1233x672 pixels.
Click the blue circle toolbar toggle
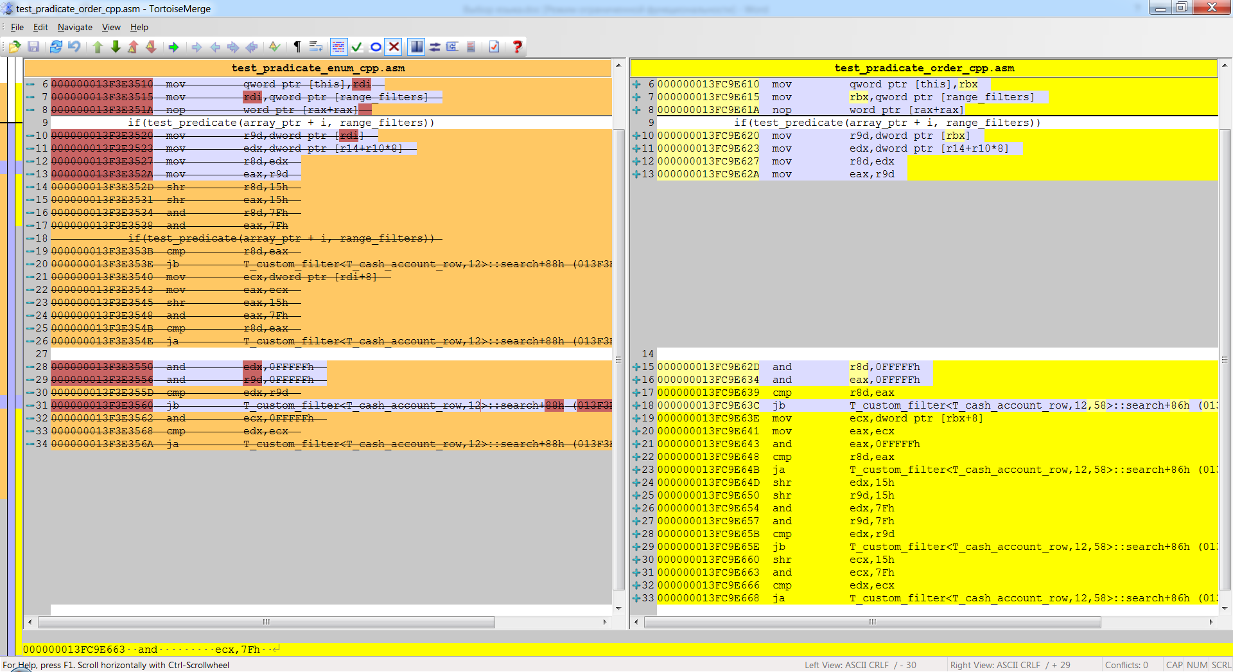[x=376, y=46]
